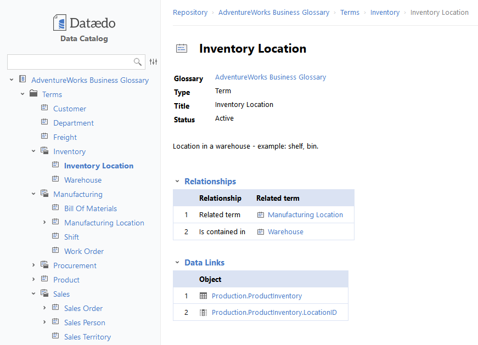Screen dimensions: 478x345
Task: Click the Terms folder icon
Action: pyautogui.click(x=33, y=94)
